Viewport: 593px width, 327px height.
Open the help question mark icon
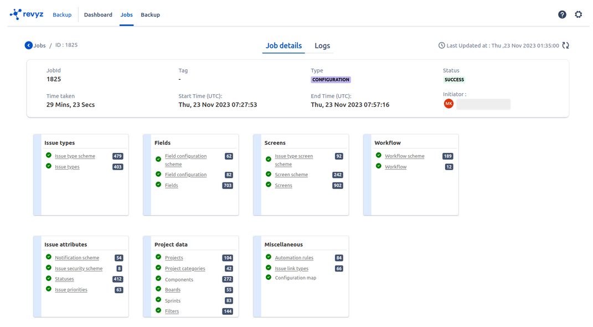tap(562, 14)
